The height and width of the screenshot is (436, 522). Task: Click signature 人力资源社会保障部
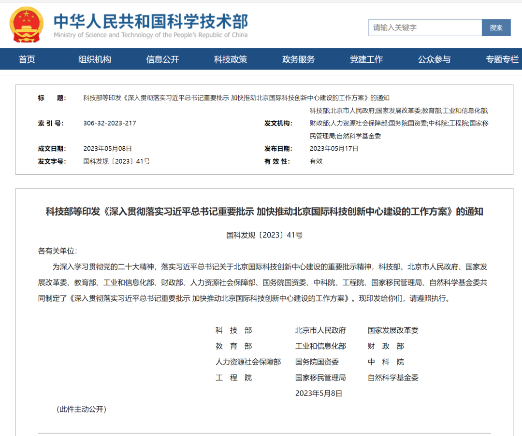click(x=248, y=362)
